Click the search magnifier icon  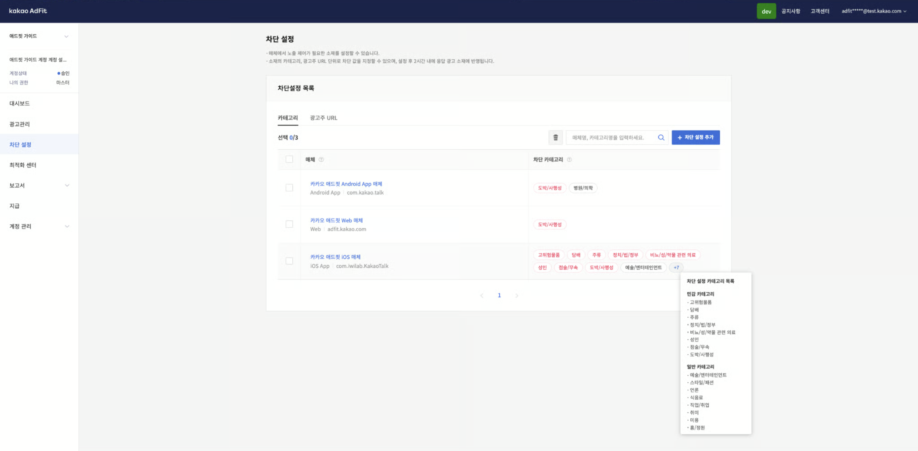pos(661,137)
